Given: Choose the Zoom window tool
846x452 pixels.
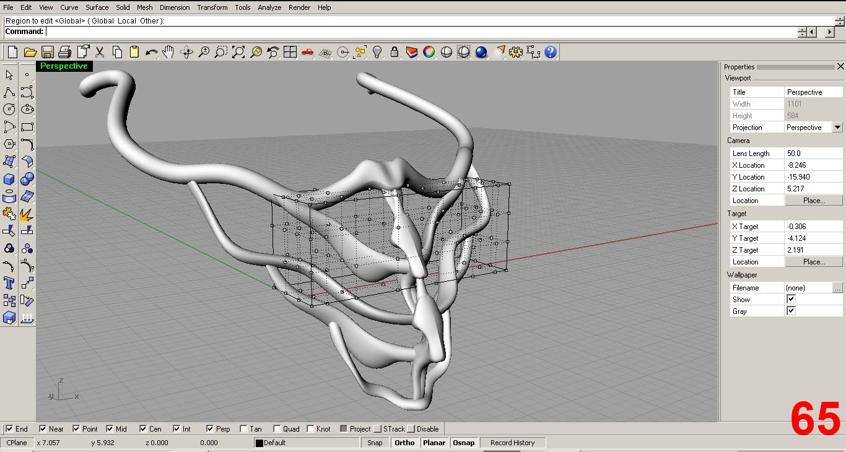Looking at the screenshot, I should (221, 52).
